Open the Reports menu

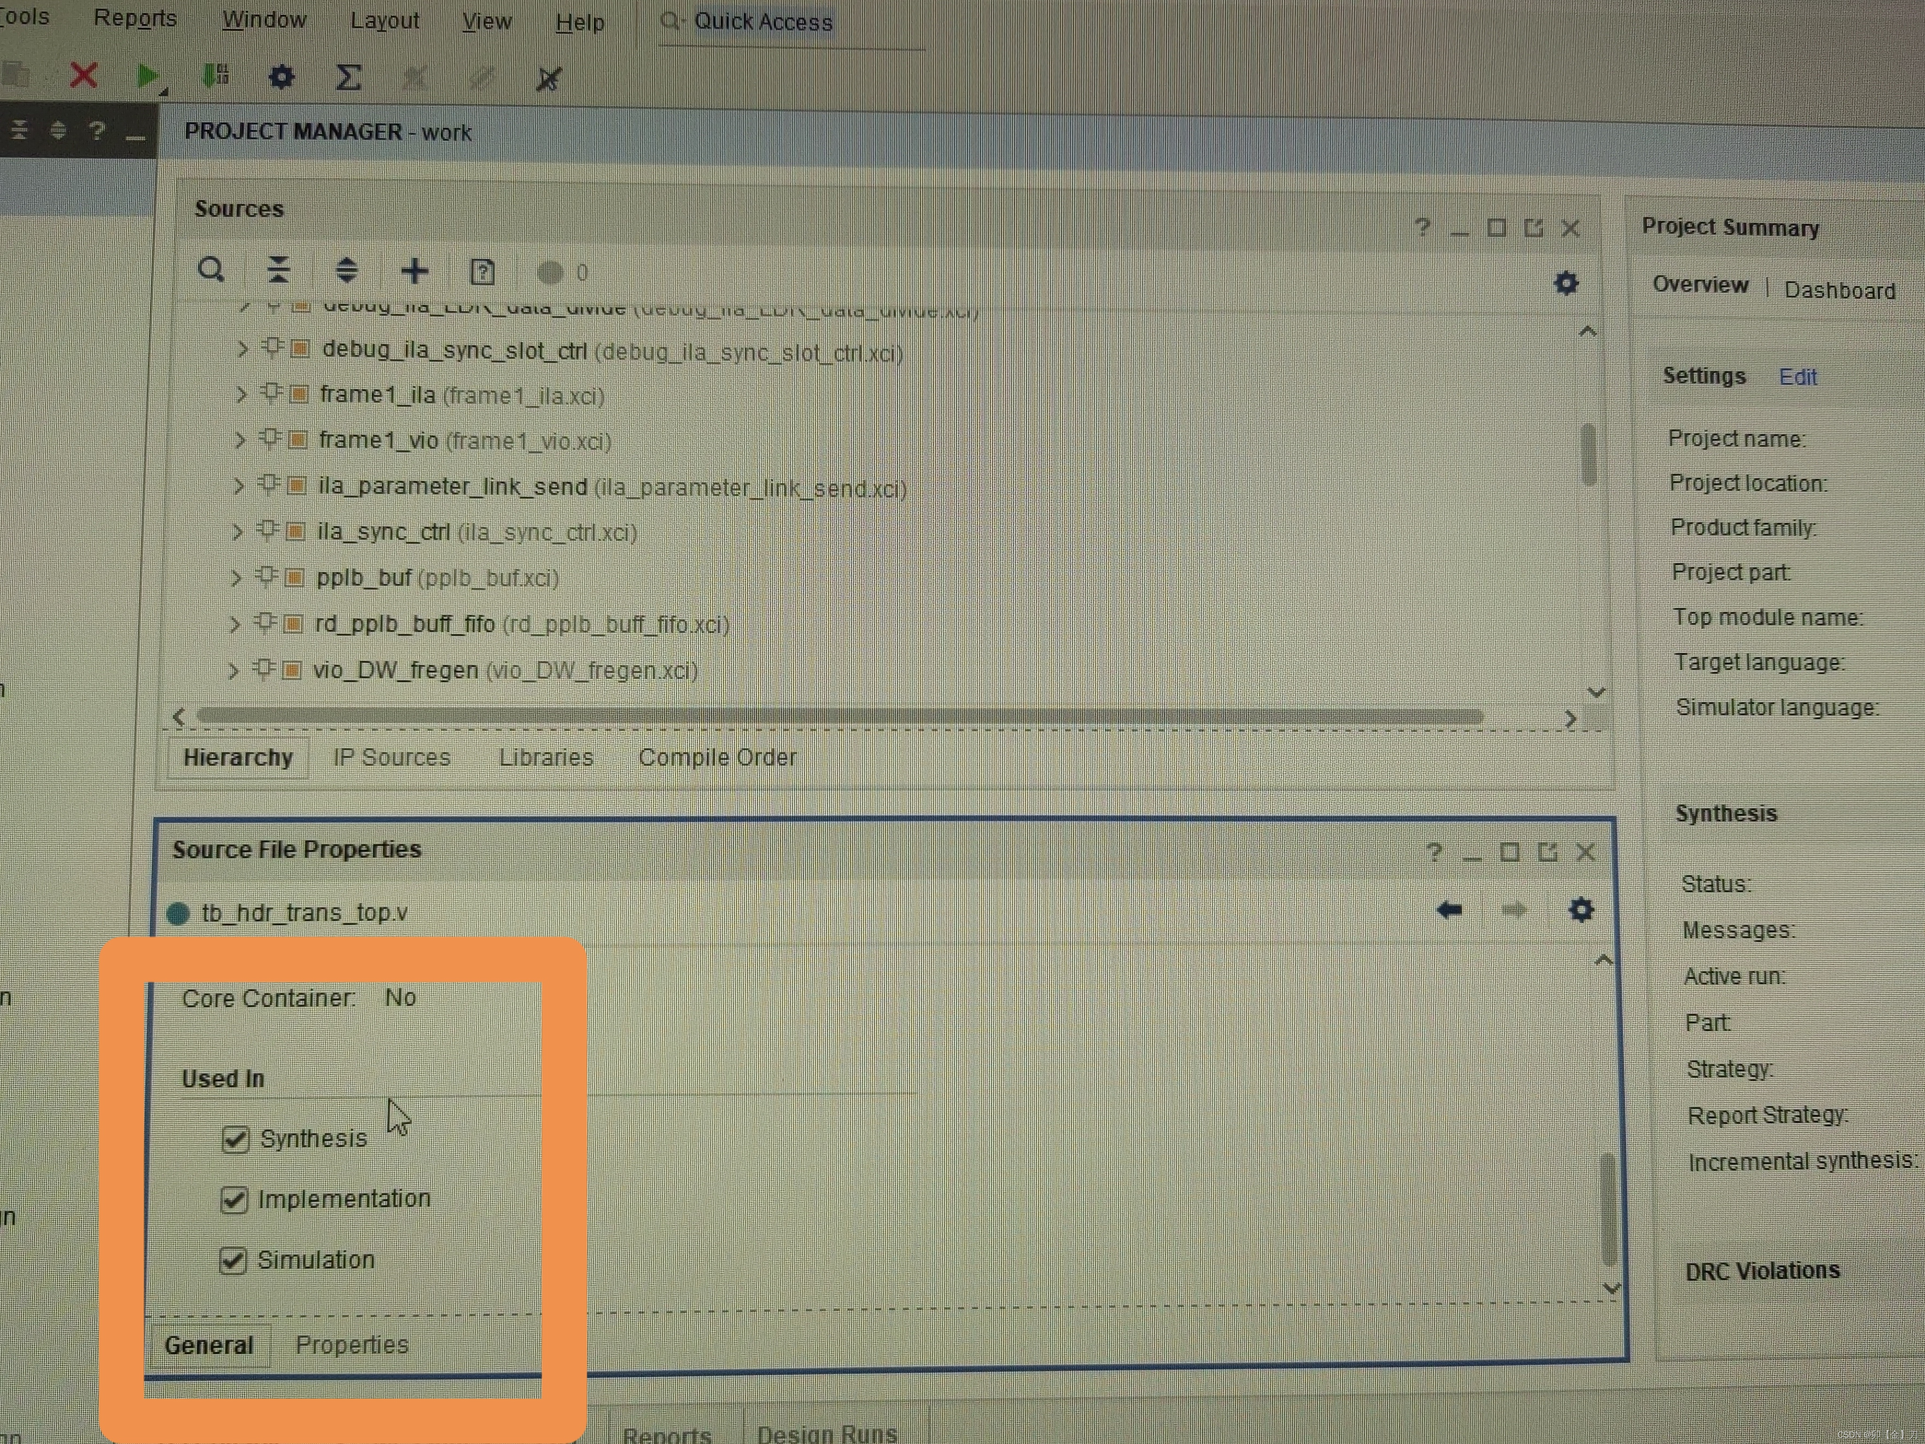(135, 18)
